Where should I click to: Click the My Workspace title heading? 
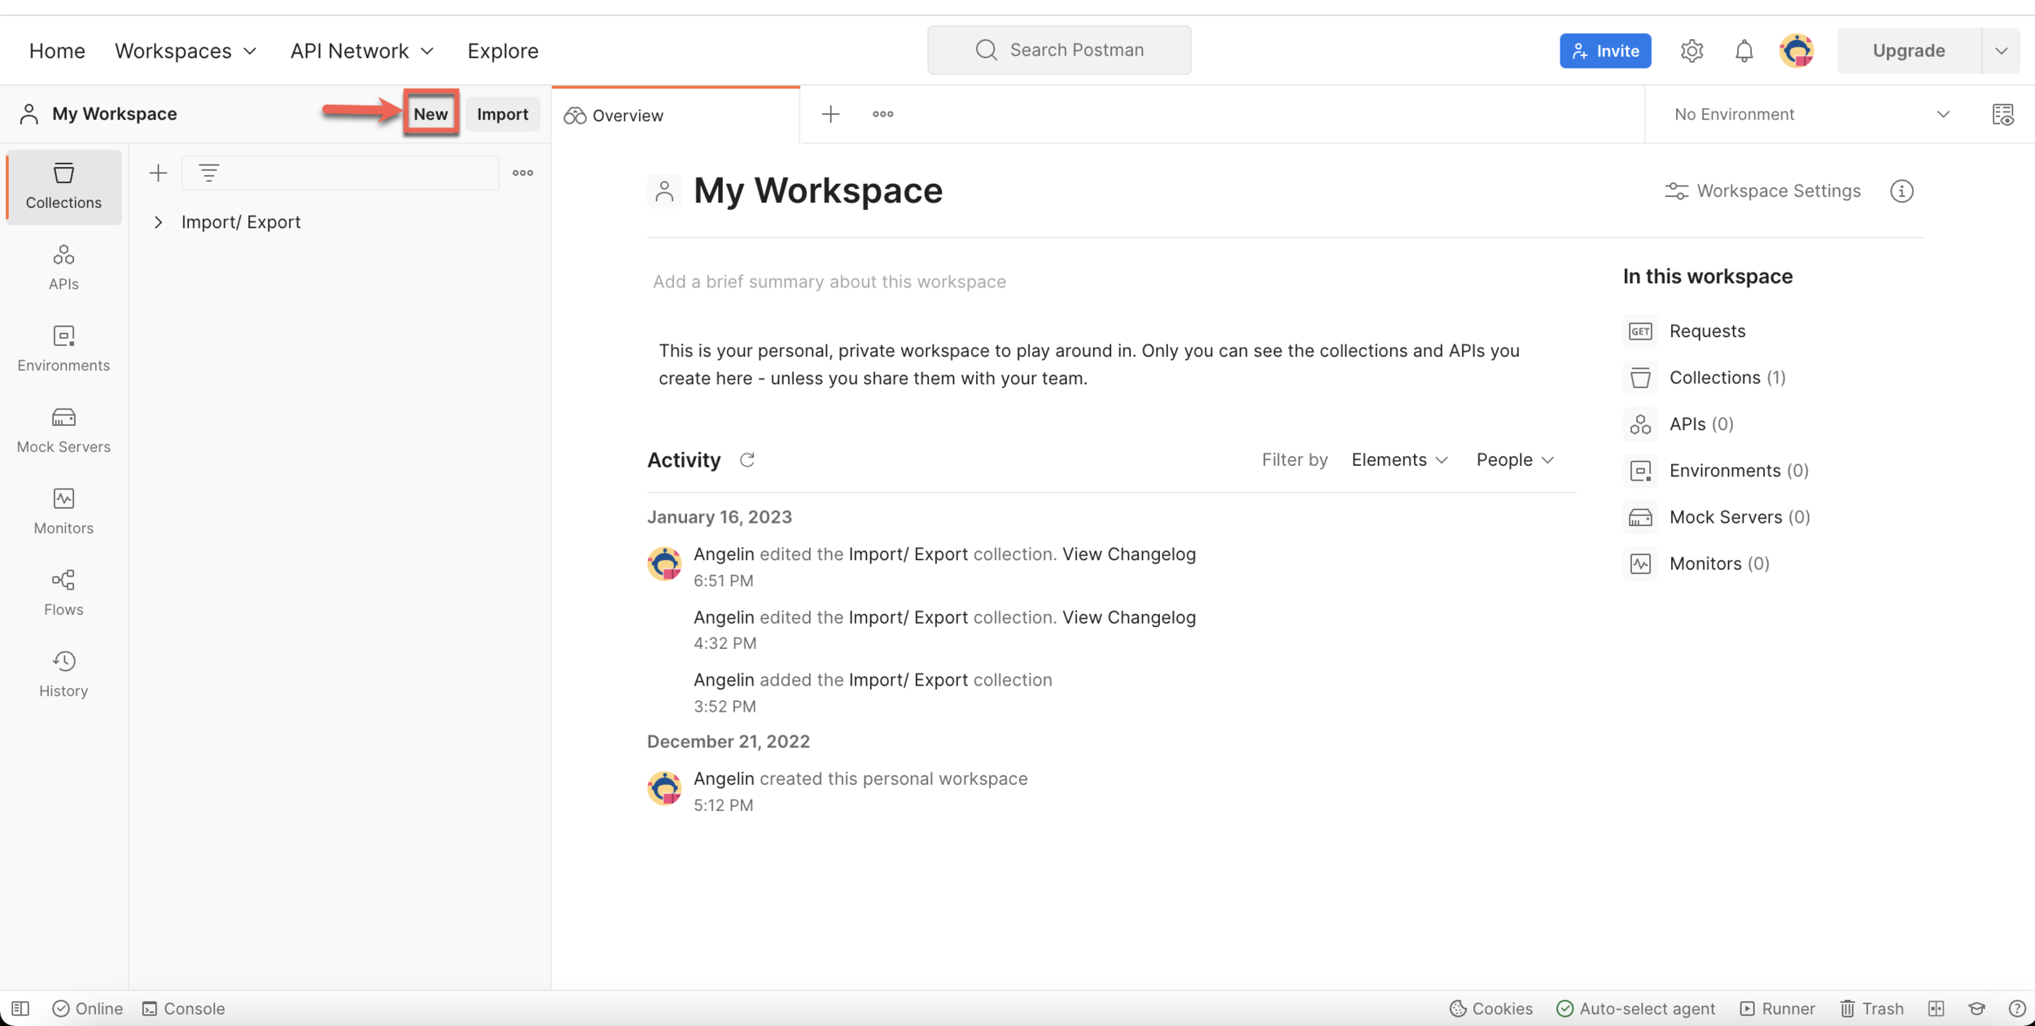818,191
